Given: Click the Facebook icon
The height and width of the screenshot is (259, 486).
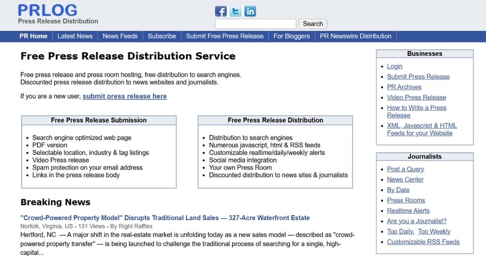Looking at the screenshot, I should pos(221,11).
